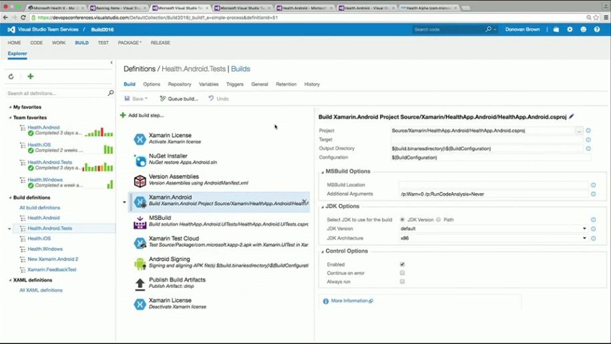
Task: Open the marketplace bag icon in header
Action: [x=556, y=29]
